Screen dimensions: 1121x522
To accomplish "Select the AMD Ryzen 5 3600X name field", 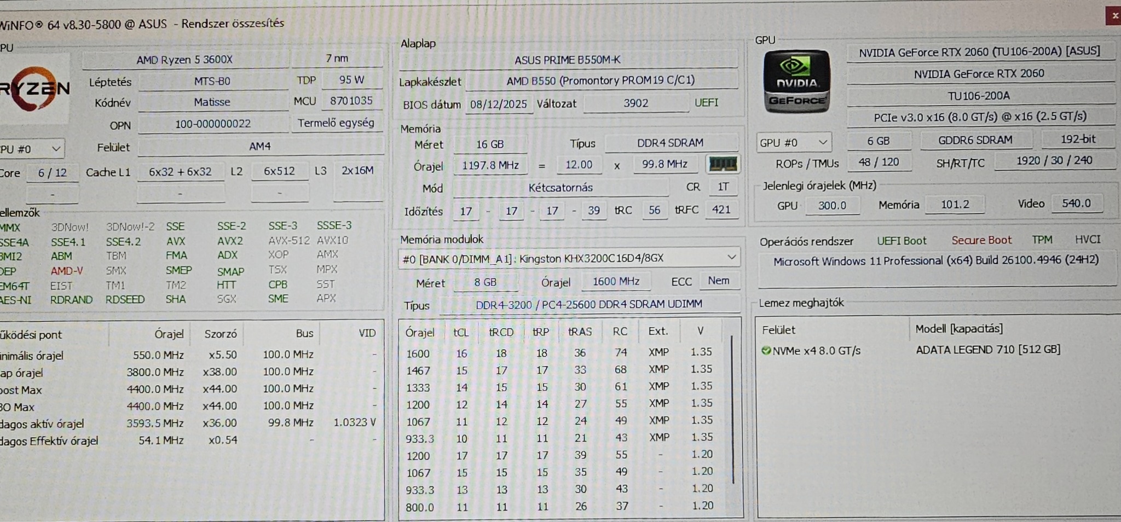I will click(x=185, y=59).
